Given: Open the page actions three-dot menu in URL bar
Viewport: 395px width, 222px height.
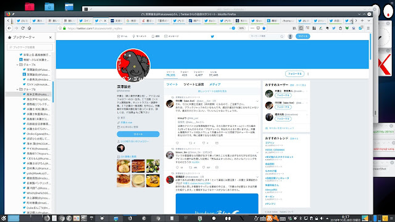Looking at the screenshot, I should [x=252, y=28].
